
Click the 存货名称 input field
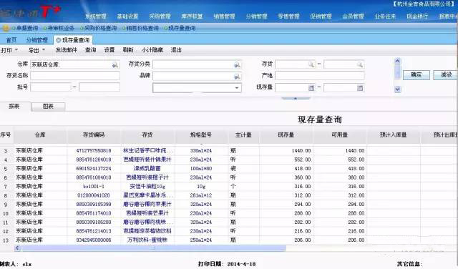[x=75, y=76]
